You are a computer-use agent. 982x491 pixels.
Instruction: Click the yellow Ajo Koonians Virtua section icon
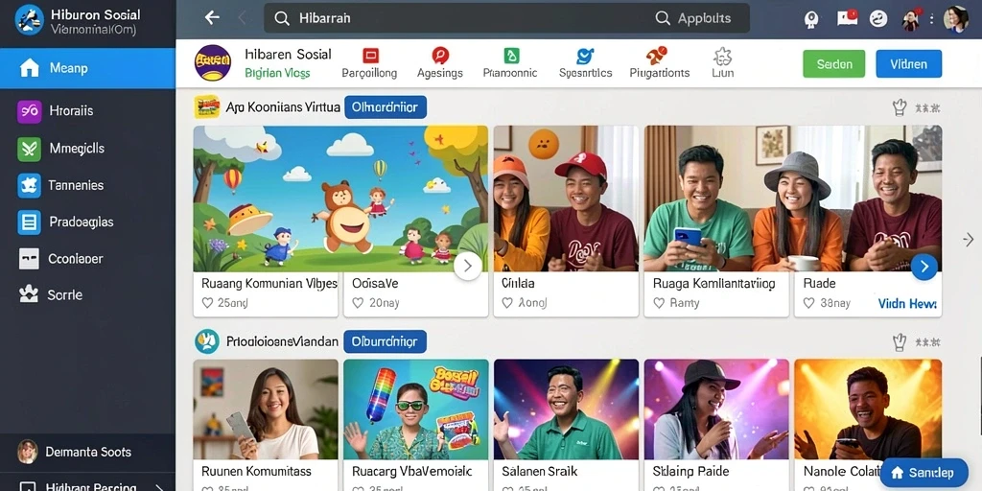coord(207,107)
